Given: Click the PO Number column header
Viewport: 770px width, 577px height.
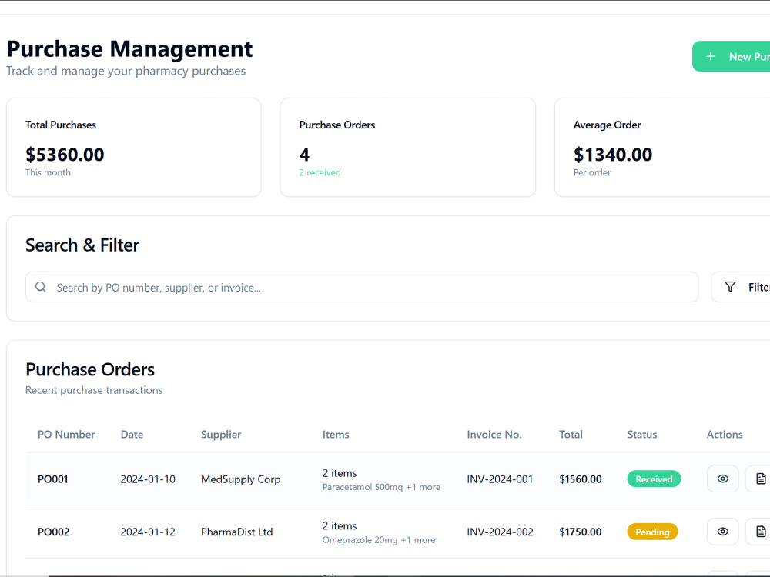Looking at the screenshot, I should [66, 434].
